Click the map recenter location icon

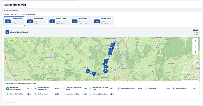(195, 52)
